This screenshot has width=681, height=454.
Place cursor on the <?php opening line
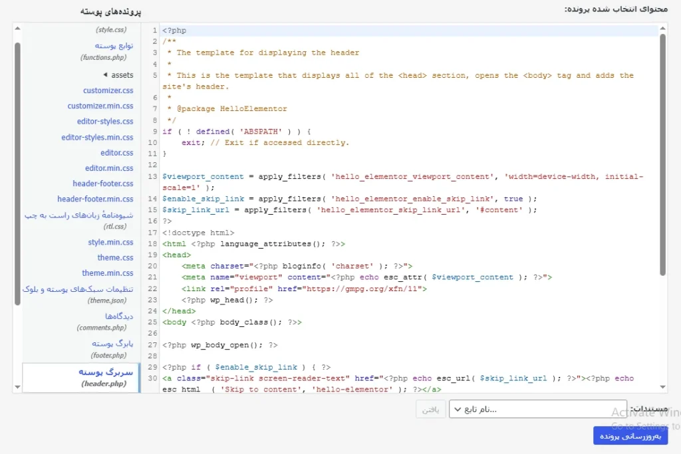(x=174, y=31)
